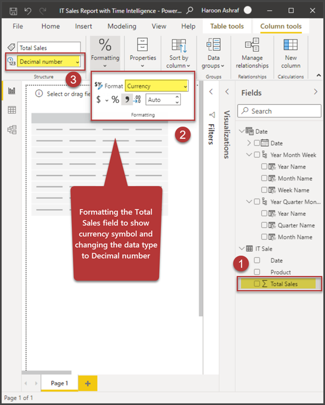Click the sigma icon beside Total Sales
The width and height of the screenshot is (325, 405).
(x=265, y=283)
